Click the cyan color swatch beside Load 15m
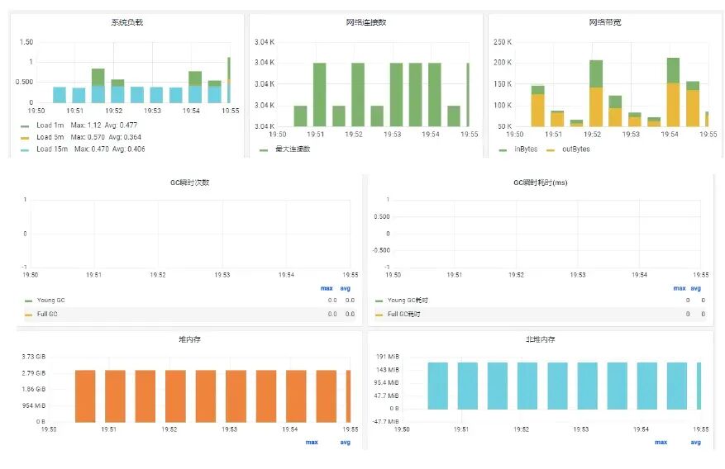This screenshot has height=469, width=725. (x=25, y=150)
